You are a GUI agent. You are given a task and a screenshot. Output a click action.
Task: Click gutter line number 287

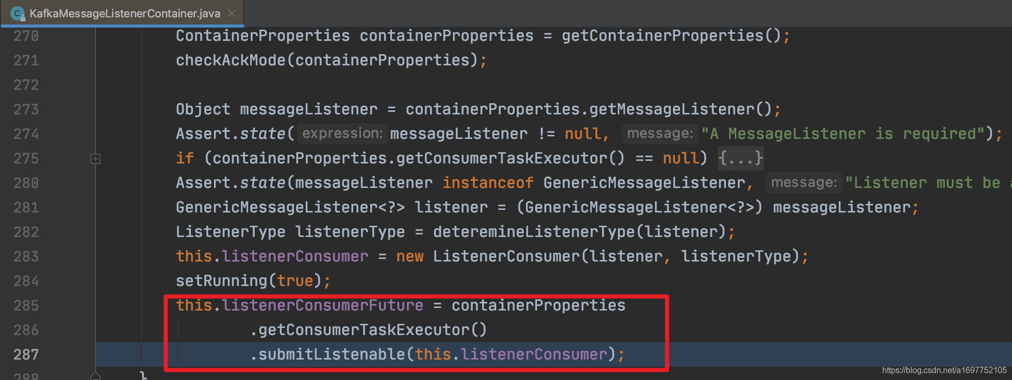pyautogui.click(x=26, y=354)
